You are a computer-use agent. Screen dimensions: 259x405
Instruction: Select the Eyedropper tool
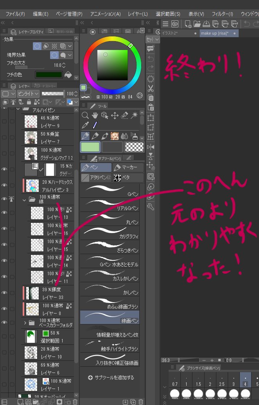(85, 125)
